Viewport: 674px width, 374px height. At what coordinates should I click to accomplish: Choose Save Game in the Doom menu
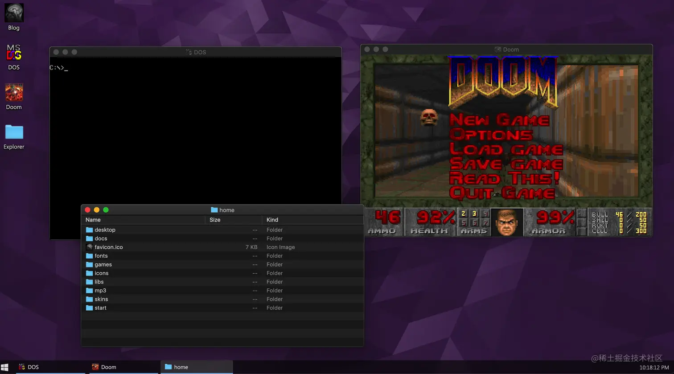506,164
